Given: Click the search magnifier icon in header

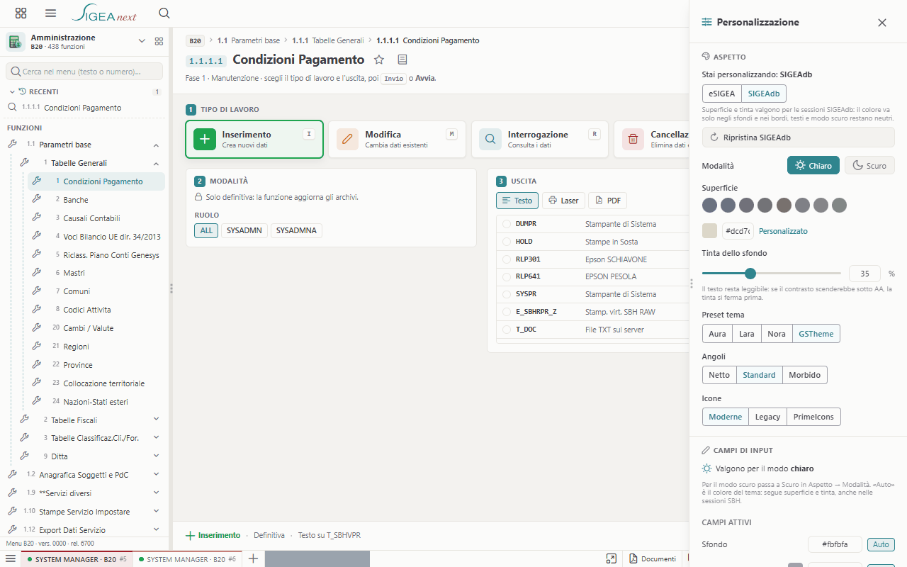Looking at the screenshot, I should (x=164, y=13).
